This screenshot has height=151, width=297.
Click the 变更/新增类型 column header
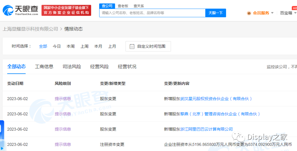[x=113, y=83]
